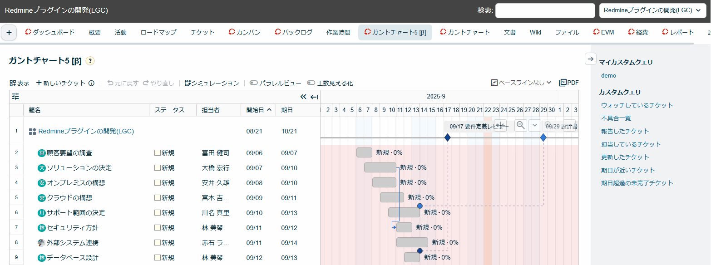
Task: Click the fit-to-width arrows icon in chart
Action: [500, 126]
